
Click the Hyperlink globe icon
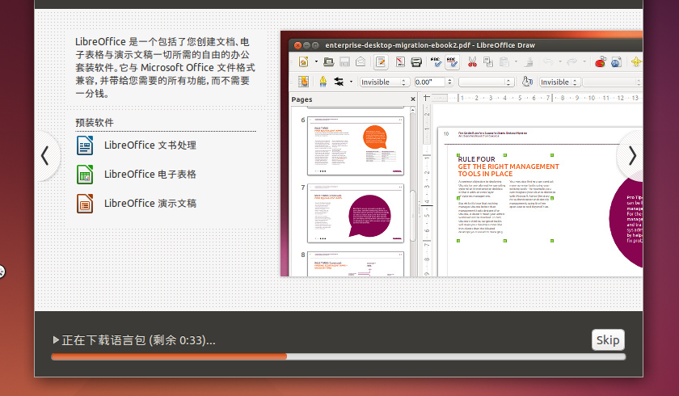point(616,62)
